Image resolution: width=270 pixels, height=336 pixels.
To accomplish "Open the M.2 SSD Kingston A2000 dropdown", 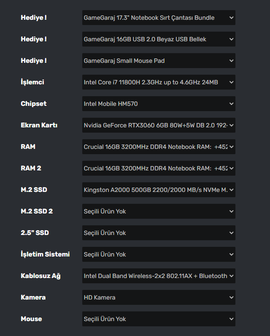I will pyautogui.click(x=158, y=190).
